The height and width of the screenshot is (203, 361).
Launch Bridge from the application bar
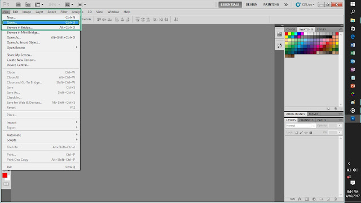coord(19,5)
